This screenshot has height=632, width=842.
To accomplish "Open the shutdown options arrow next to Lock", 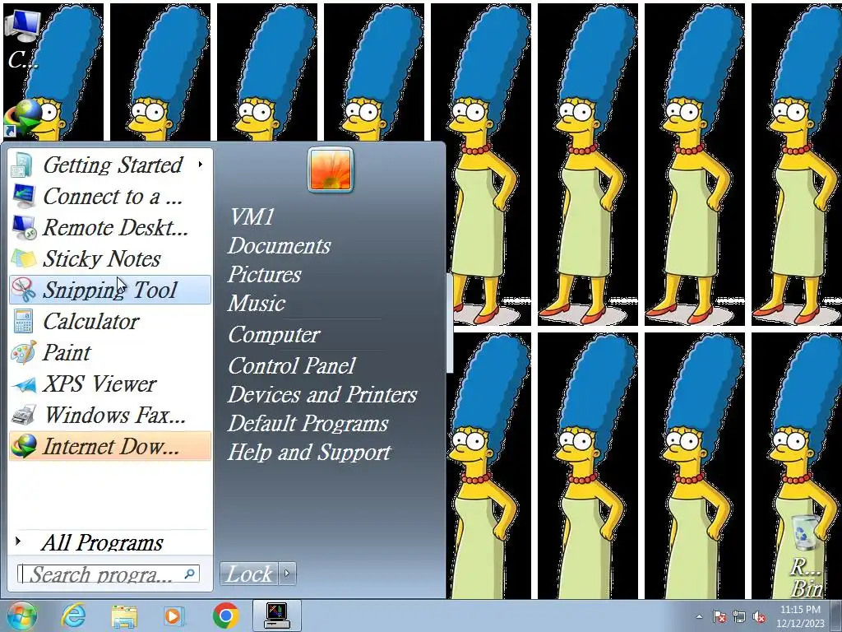I will coord(287,574).
